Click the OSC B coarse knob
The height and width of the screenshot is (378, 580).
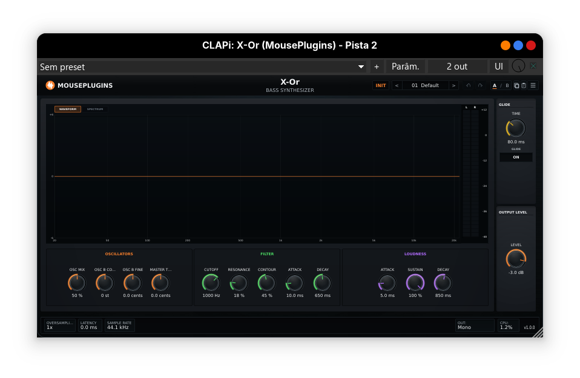pyautogui.click(x=105, y=283)
